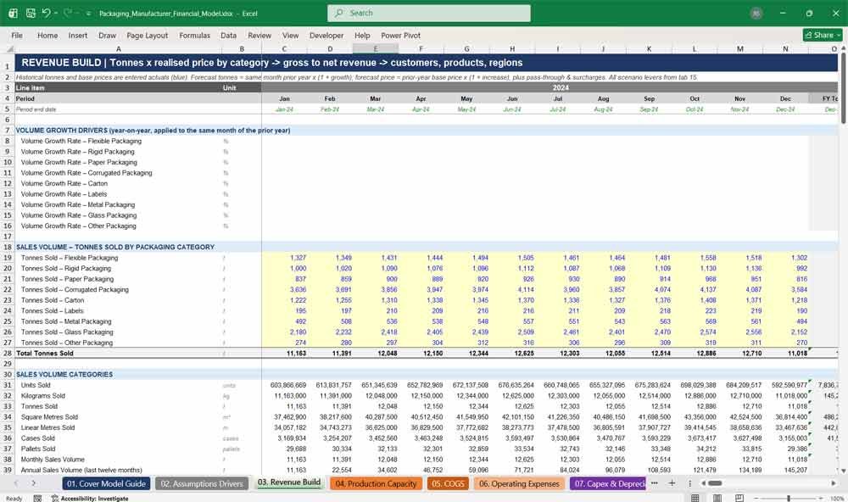Open the Power Pivot ribbon tab
848x502 pixels.
pos(400,35)
